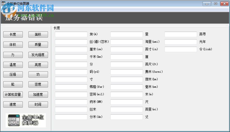Activate the 英里(mi) input field

click(127, 109)
